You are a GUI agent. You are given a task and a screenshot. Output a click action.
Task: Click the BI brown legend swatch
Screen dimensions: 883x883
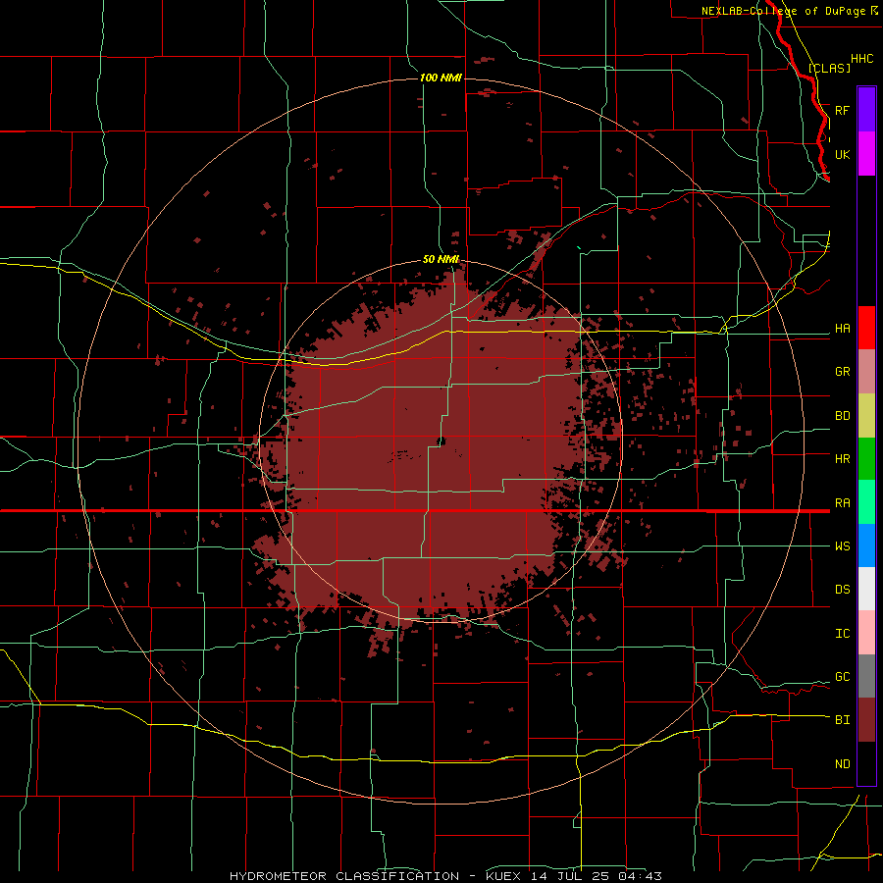866,720
